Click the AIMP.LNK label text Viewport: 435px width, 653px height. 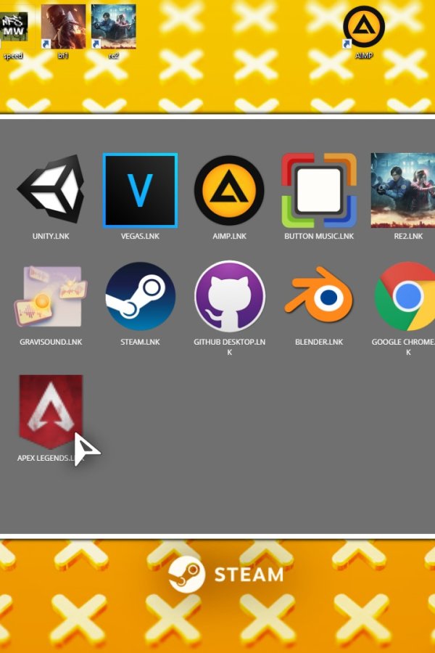pyautogui.click(x=229, y=236)
